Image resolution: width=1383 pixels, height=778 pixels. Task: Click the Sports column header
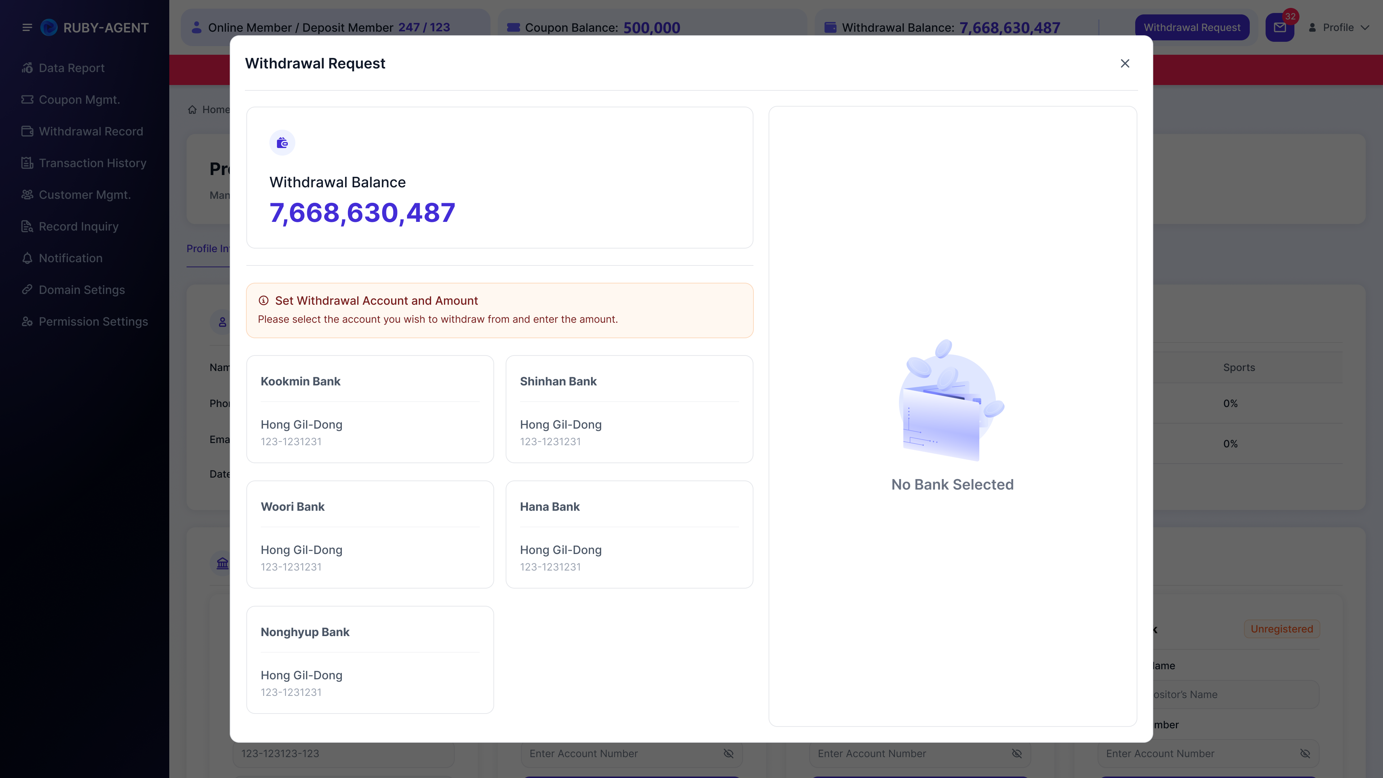pyautogui.click(x=1239, y=368)
